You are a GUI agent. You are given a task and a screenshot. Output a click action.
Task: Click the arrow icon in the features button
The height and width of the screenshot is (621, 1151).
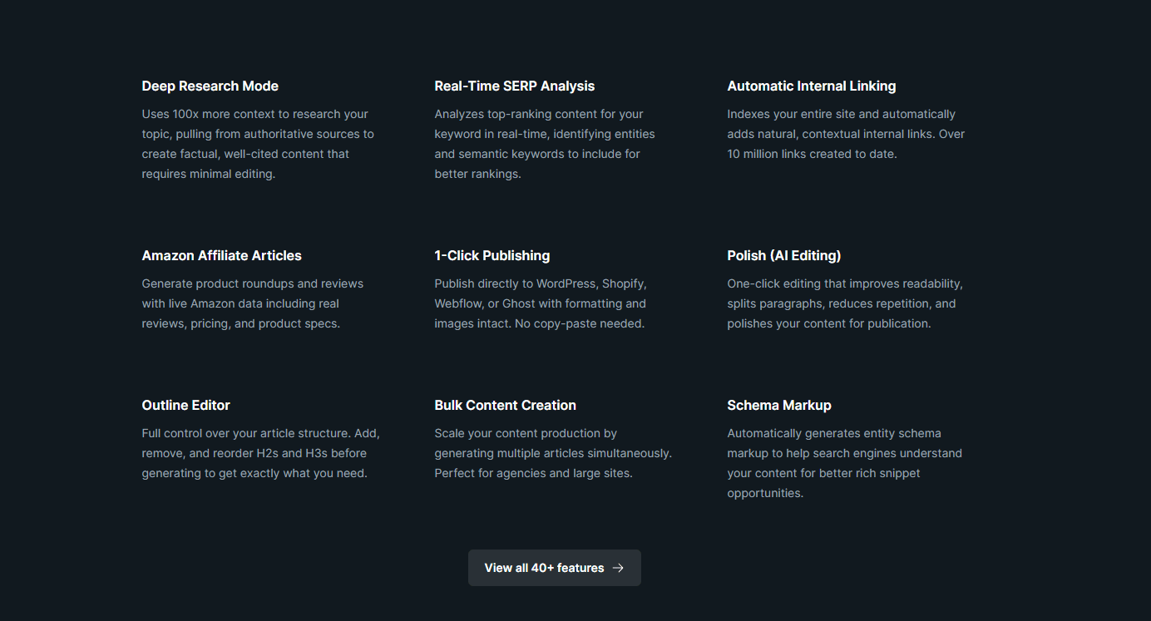point(618,568)
